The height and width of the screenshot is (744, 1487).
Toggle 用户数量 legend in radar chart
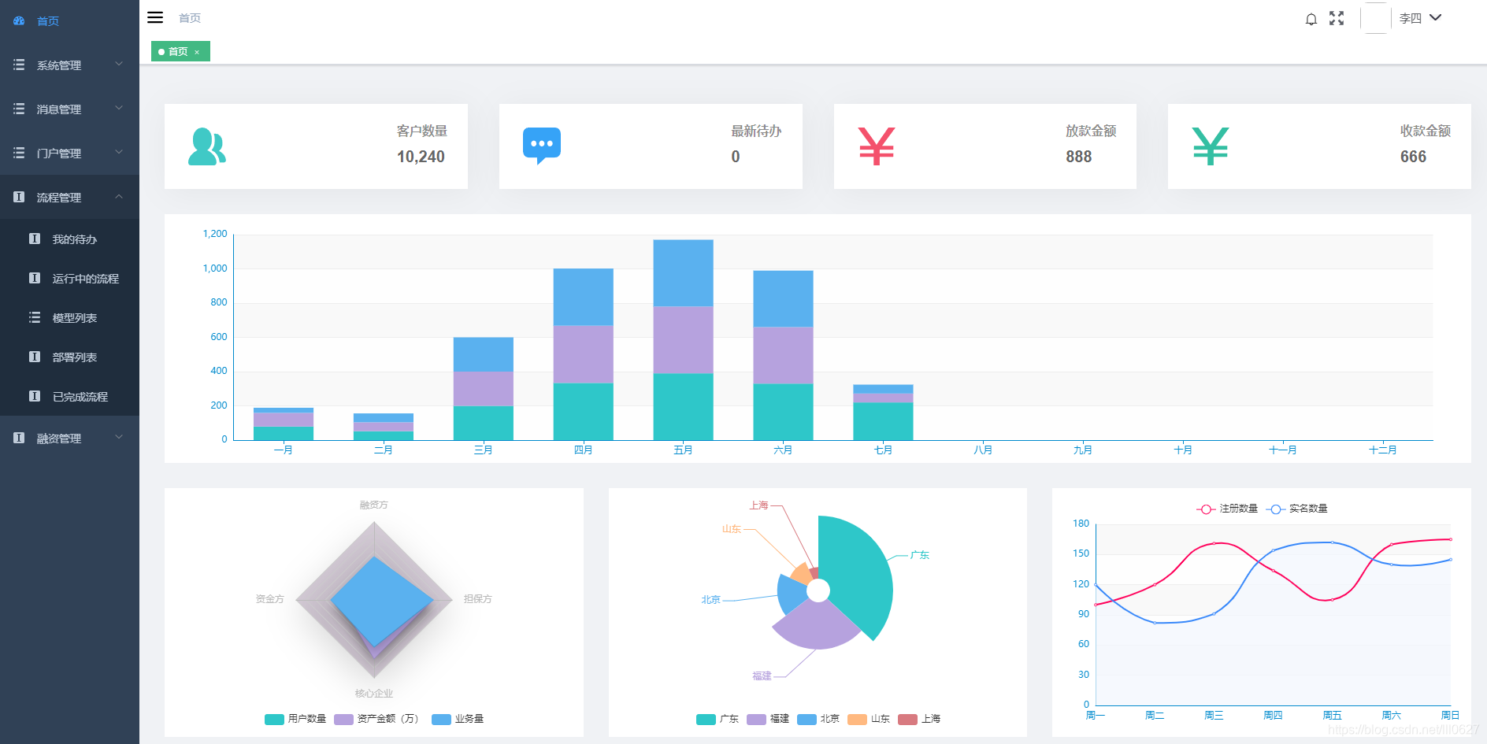pos(295,719)
